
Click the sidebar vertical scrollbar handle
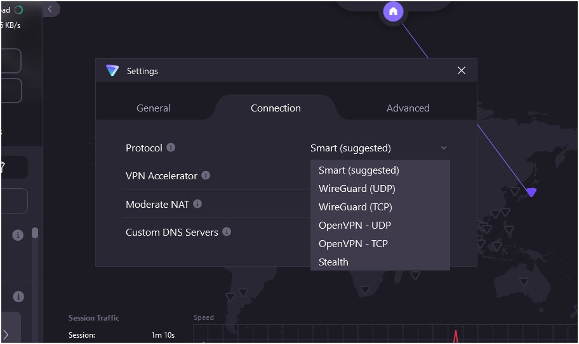click(35, 233)
